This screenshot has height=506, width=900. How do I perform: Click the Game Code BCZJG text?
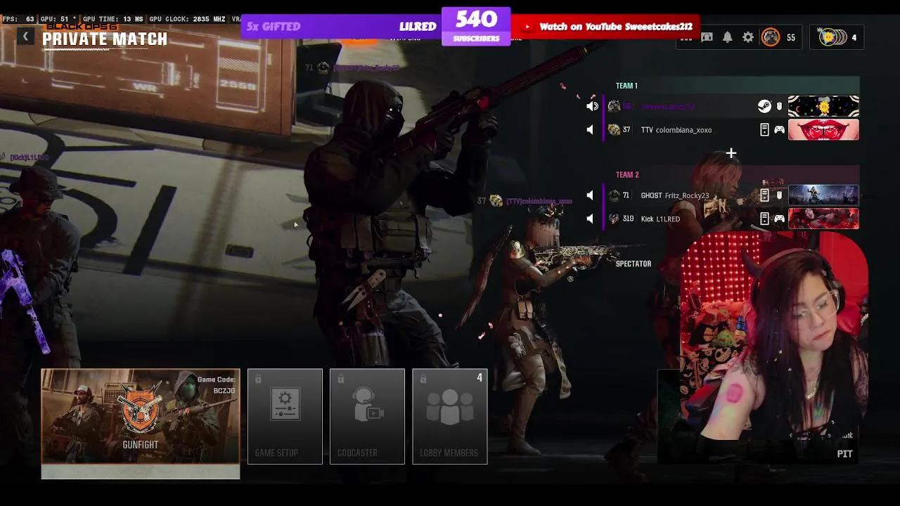coord(216,385)
